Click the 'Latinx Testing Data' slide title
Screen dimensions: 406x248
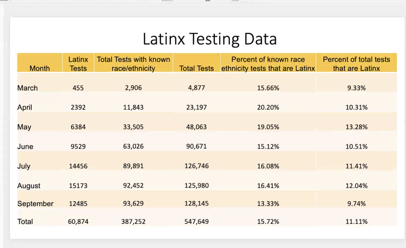tap(209, 39)
